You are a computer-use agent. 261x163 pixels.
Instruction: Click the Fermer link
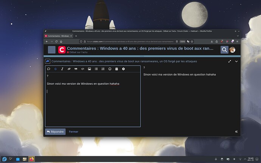click(73, 132)
